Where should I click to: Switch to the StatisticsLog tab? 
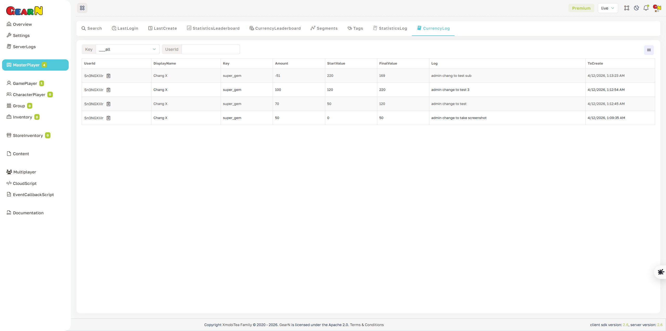click(x=390, y=28)
